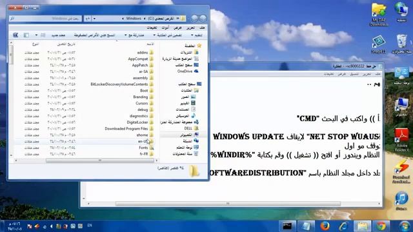The image size is (413, 232).
Task: Switch to Command Prompt taskbar button
Action: pos(287,226)
